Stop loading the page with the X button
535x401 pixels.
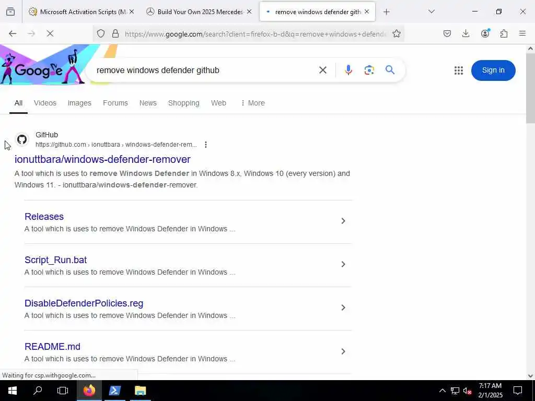50,33
